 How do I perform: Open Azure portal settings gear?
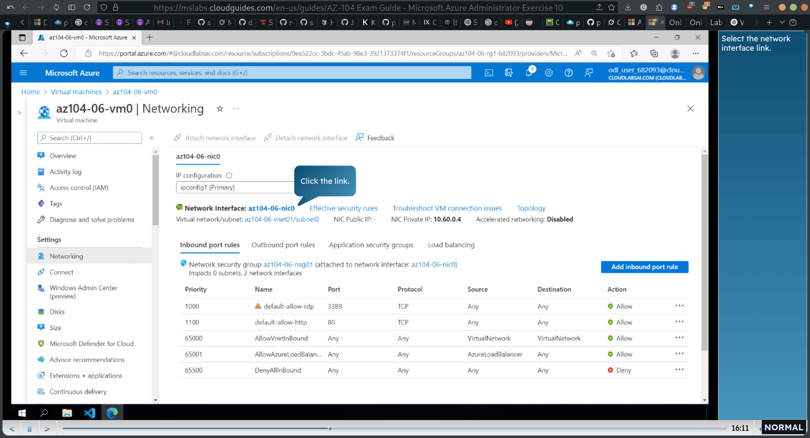coord(549,73)
